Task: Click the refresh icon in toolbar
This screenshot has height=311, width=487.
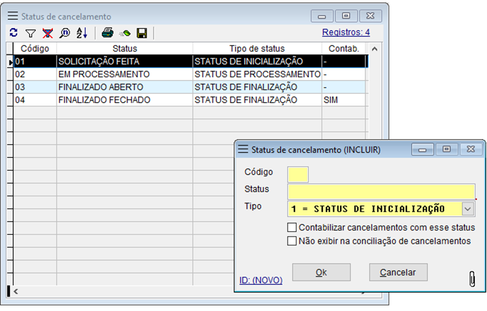Action: [14, 33]
